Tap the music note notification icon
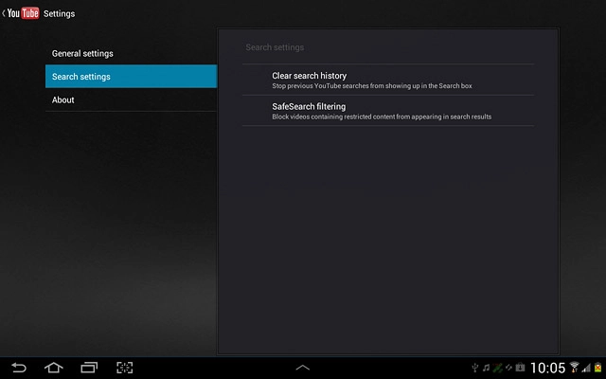This screenshot has height=379, width=606. point(486,367)
